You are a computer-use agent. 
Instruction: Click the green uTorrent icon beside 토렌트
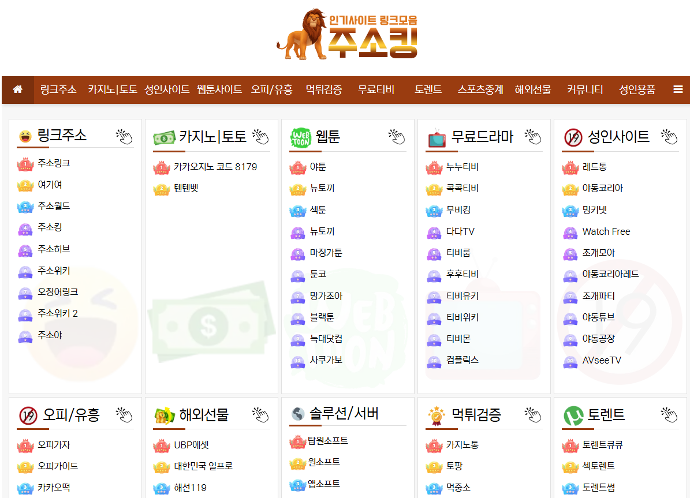coord(573,415)
